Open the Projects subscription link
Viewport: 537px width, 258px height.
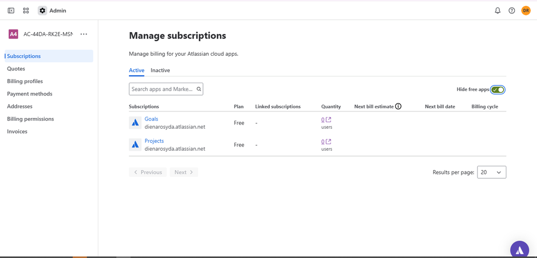coord(154,141)
